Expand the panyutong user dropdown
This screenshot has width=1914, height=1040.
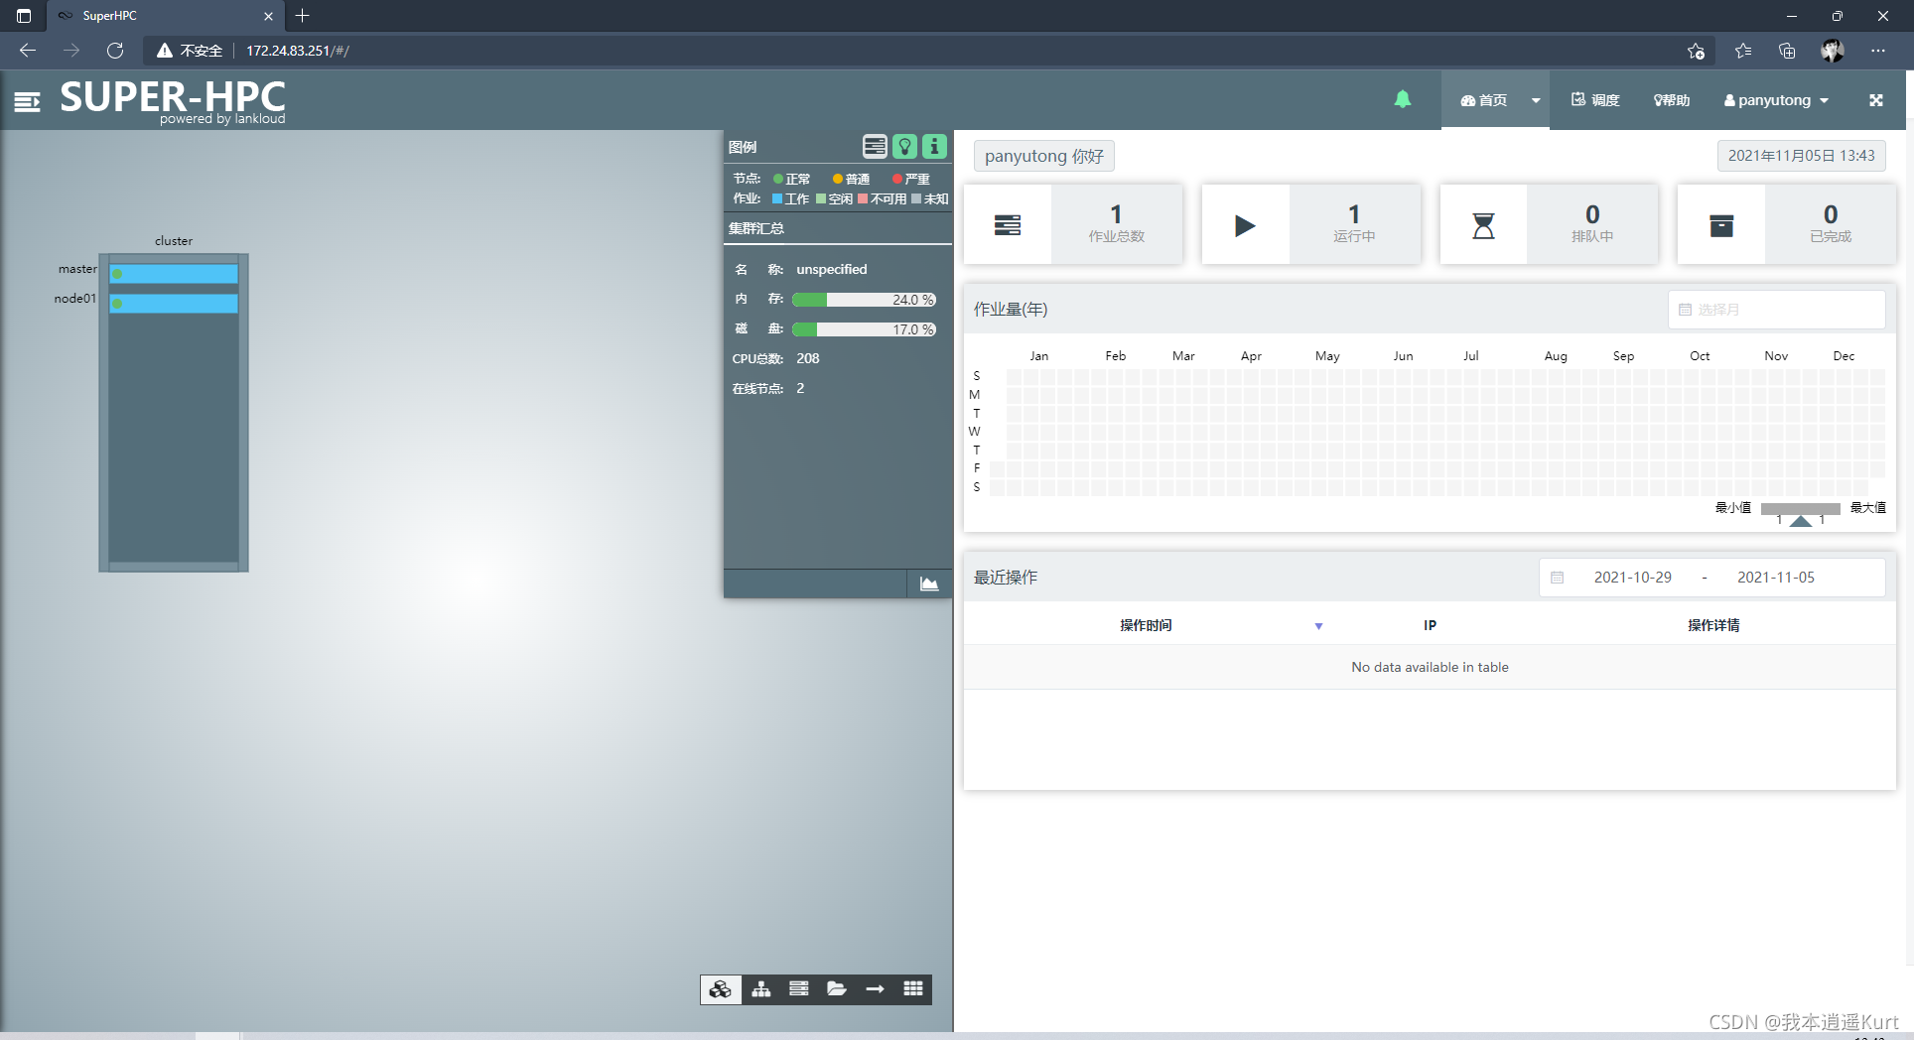[x=1776, y=100]
